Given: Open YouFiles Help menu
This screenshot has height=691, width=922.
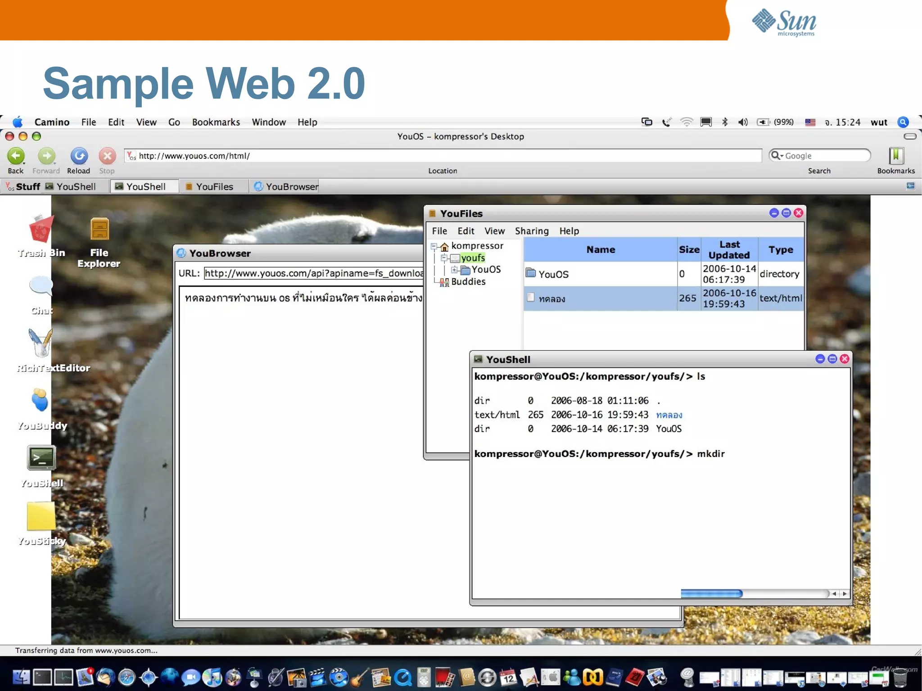Looking at the screenshot, I should [x=569, y=231].
